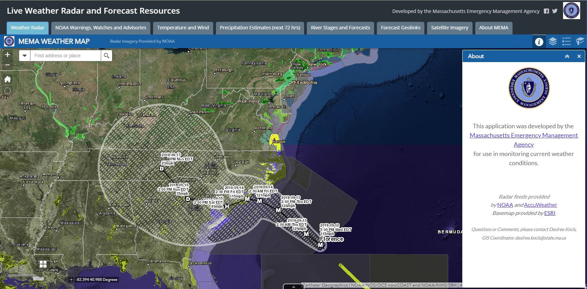Open the Satellite Imagery tab
587x289 pixels.
(450, 28)
